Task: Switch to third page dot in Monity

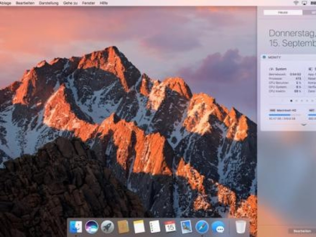Action: point(301,101)
